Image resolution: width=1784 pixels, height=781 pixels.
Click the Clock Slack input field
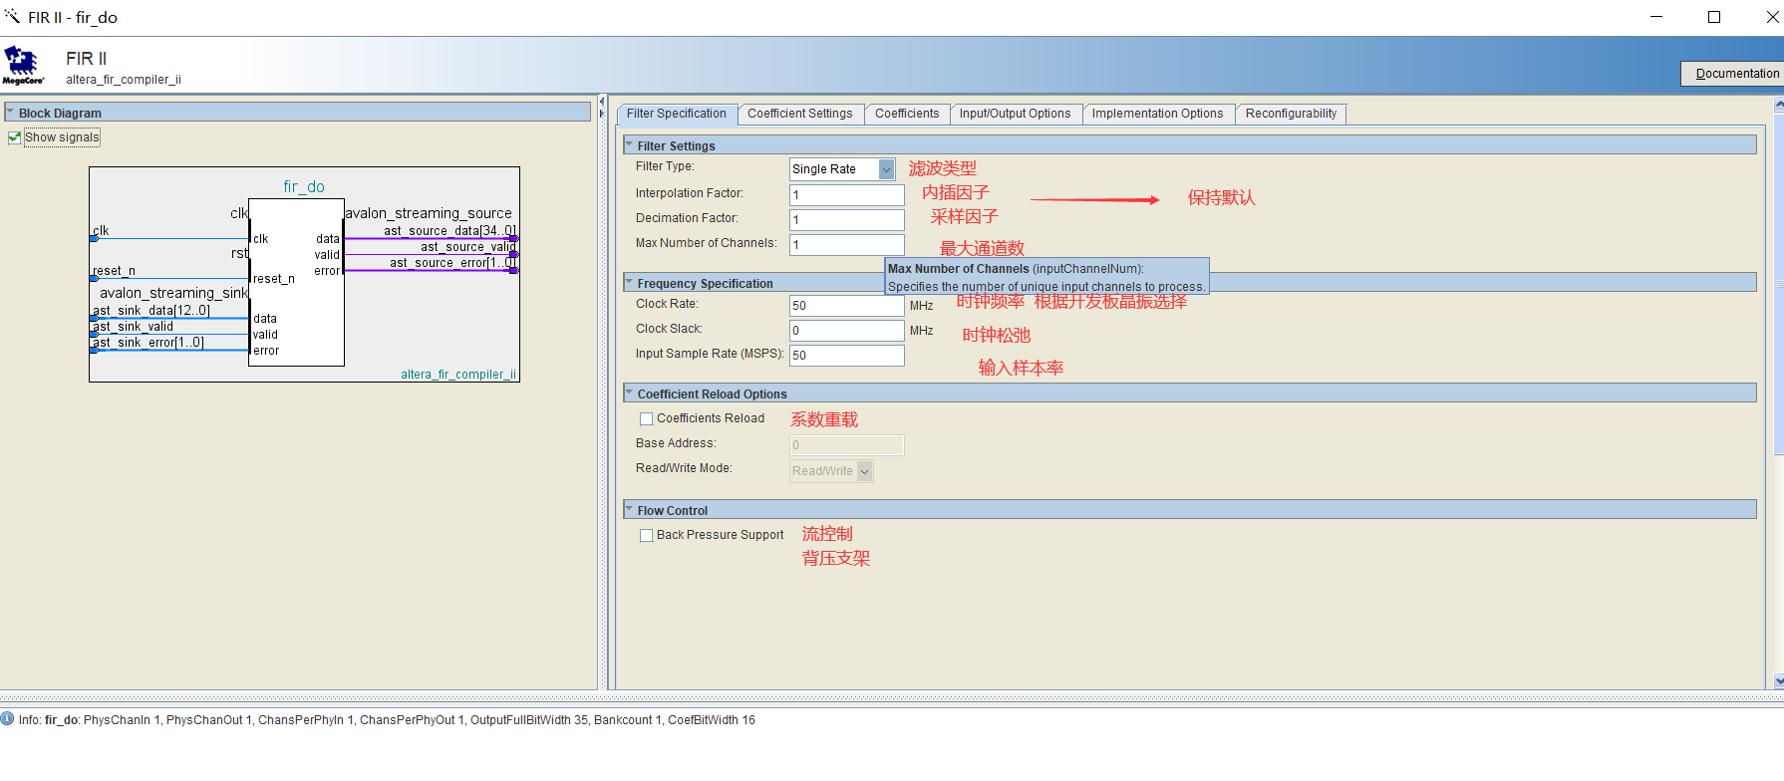coord(847,331)
